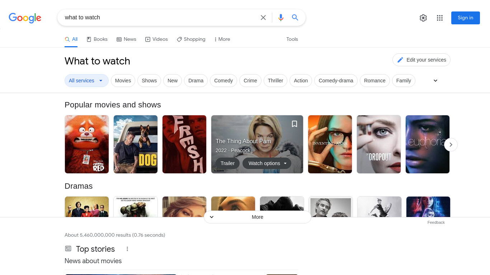Start voice search with microphone icon
Image resolution: width=490 pixels, height=275 pixels.
click(x=281, y=18)
